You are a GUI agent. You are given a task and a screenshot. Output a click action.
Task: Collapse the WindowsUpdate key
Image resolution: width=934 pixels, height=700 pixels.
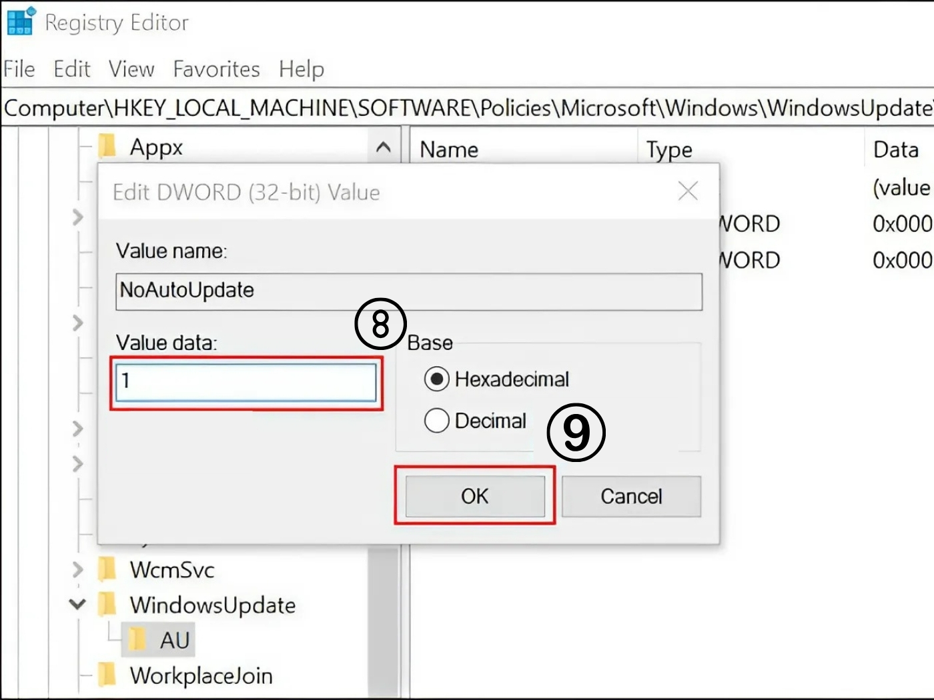pos(77,605)
